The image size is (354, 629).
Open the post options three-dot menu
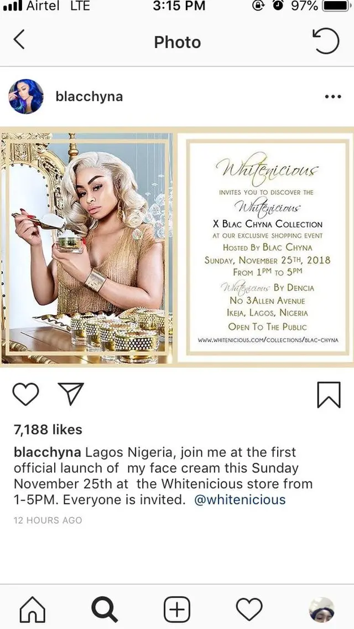click(x=333, y=96)
